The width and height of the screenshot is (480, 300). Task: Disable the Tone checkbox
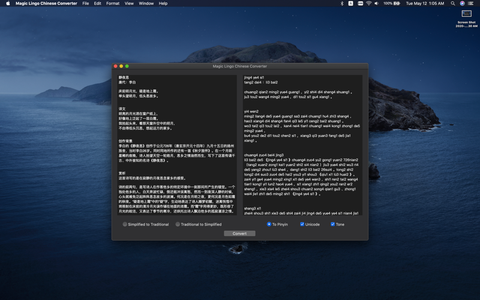click(333, 224)
